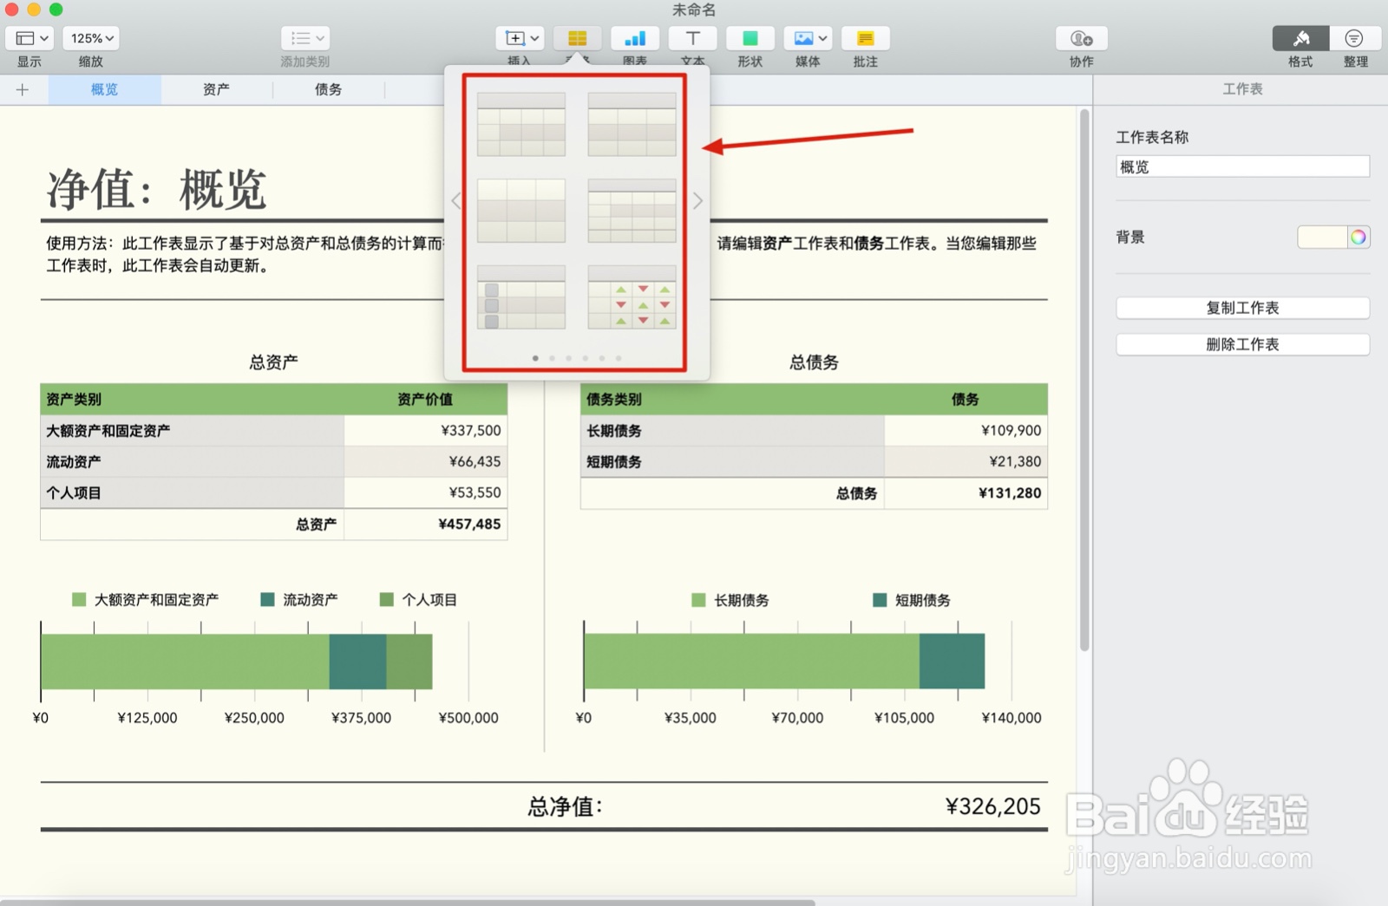This screenshot has width=1388, height=906.
Task: Open the 显示 view options dropdown
Action: 29,38
